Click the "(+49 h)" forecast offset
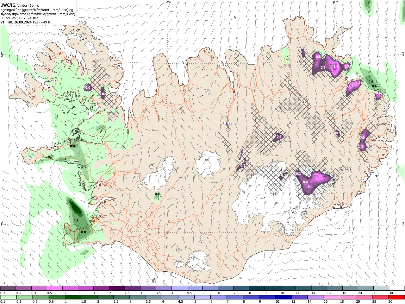 [x=45, y=22]
